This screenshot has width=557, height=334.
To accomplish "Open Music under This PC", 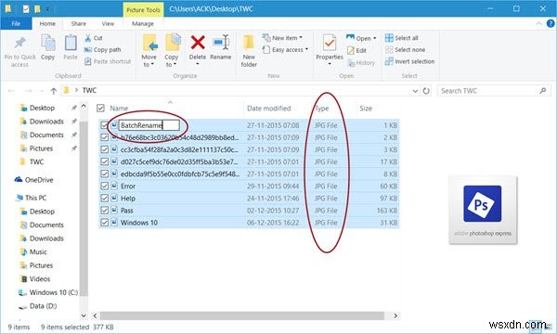I will (33, 251).
